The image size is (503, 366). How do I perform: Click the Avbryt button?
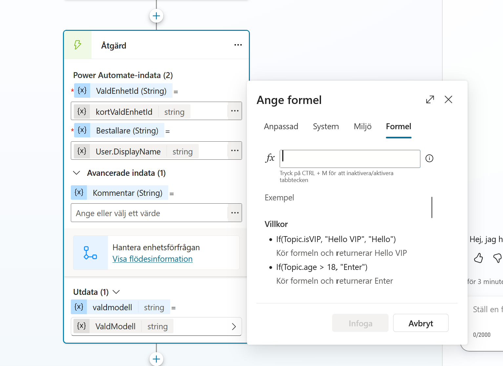click(x=421, y=323)
